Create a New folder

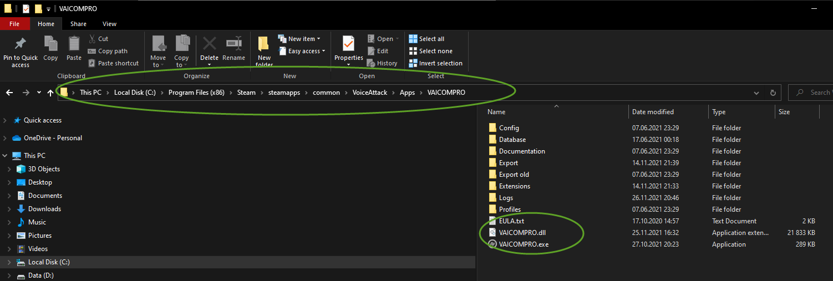264,52
